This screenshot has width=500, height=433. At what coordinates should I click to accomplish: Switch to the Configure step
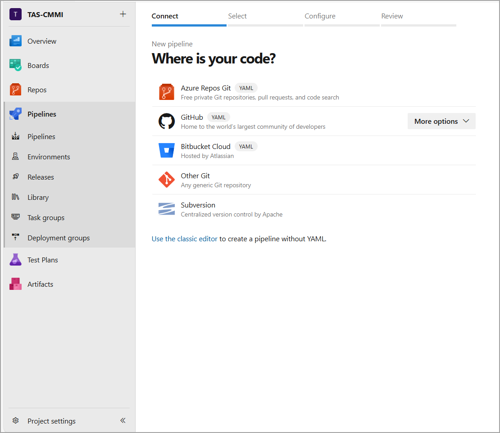tap(320, 16)
